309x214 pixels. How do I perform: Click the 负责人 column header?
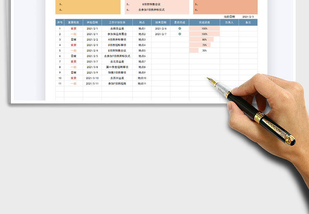(x=229, y=22)
